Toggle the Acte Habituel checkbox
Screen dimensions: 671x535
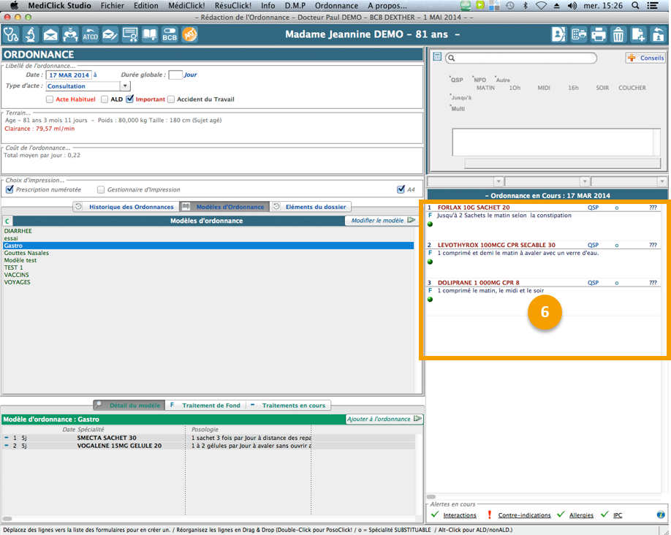pyautogui.click(x=50, y=99)
